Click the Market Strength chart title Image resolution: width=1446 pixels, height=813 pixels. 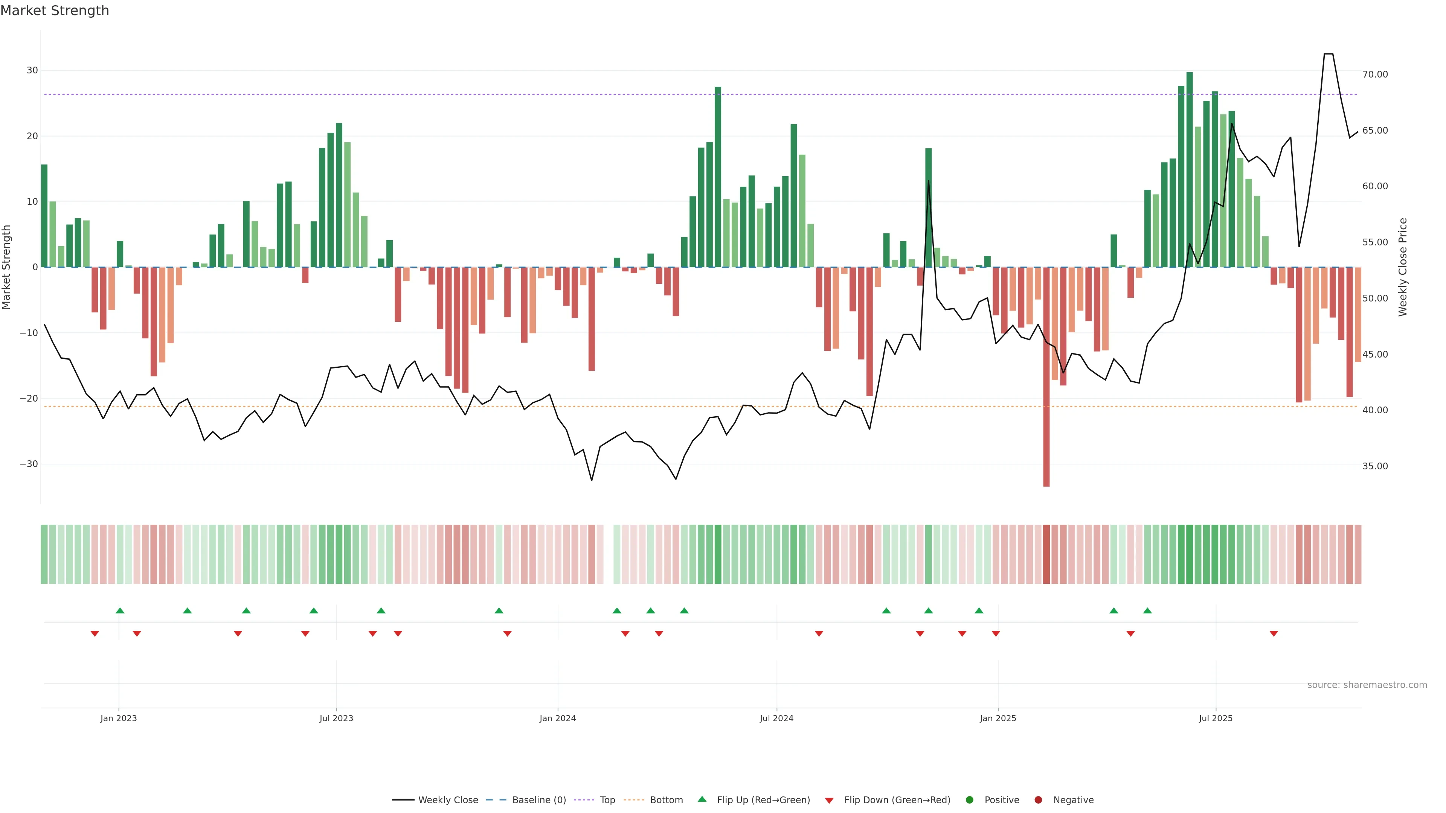click(55, 11)
